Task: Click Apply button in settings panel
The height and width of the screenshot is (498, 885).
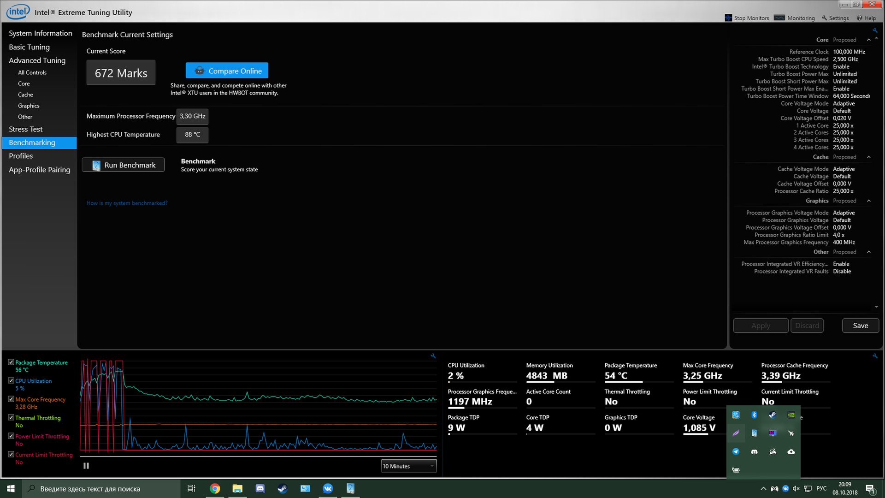Action: pos(761,326)
